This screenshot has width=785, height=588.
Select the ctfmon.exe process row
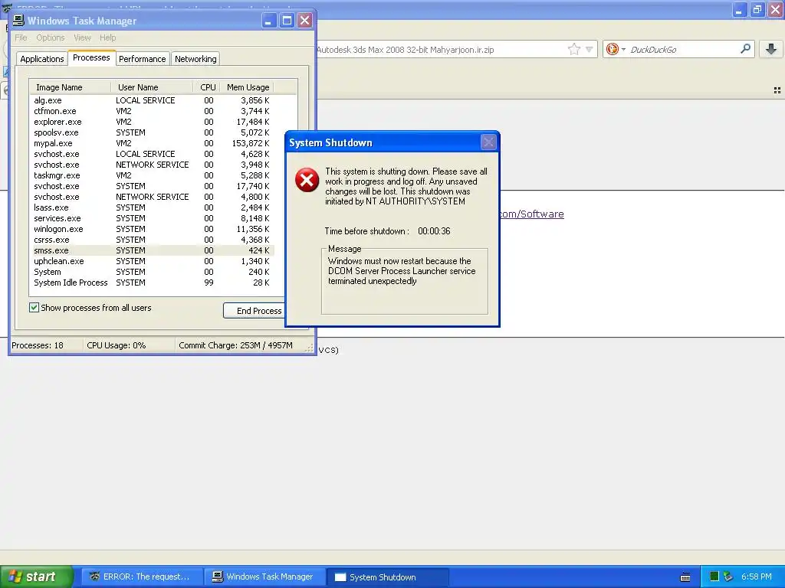pyautogui.click(x=153, y=111)
